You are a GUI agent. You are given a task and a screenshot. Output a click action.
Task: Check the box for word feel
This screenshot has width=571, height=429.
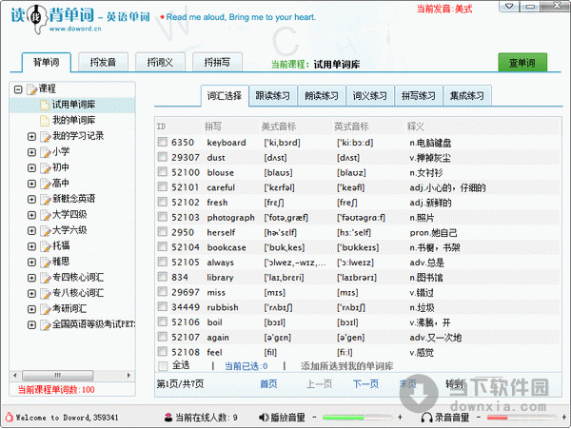pos(163,352)
